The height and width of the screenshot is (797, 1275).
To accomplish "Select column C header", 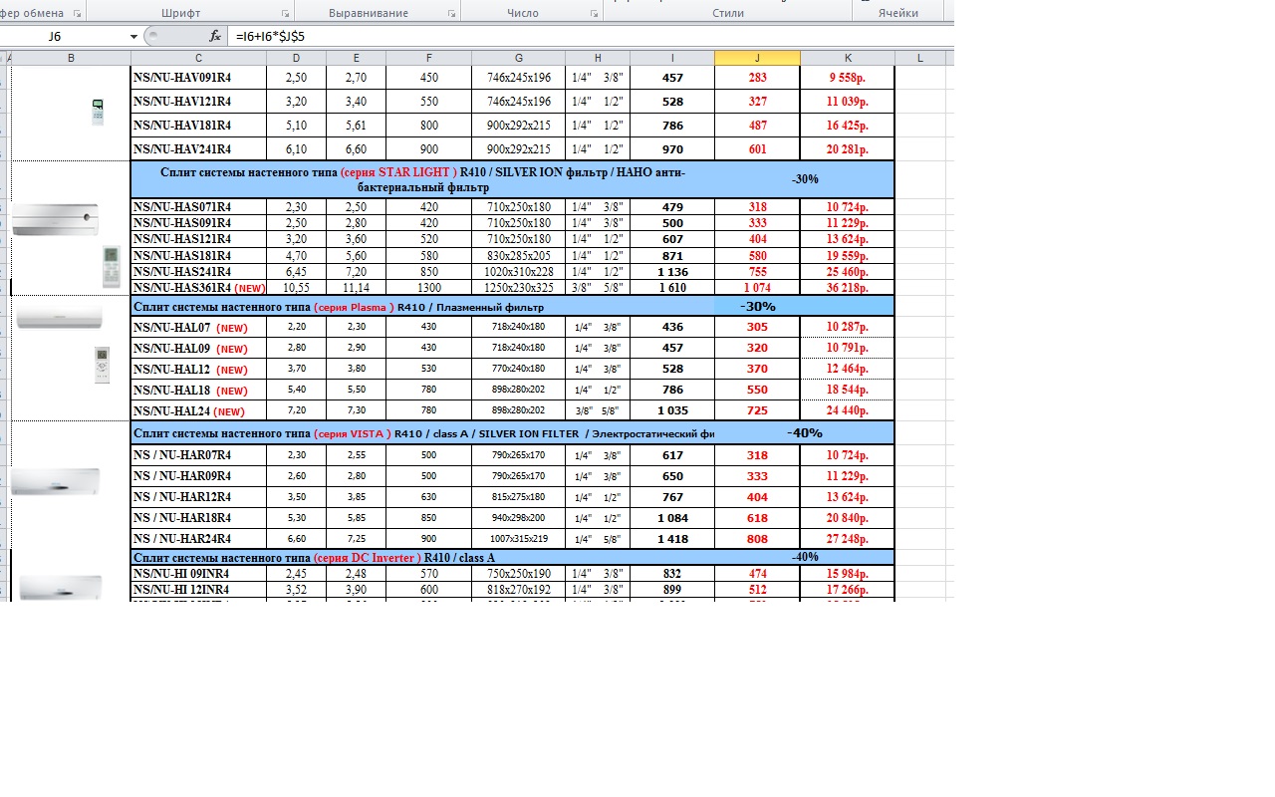I will tap(198, 58).
